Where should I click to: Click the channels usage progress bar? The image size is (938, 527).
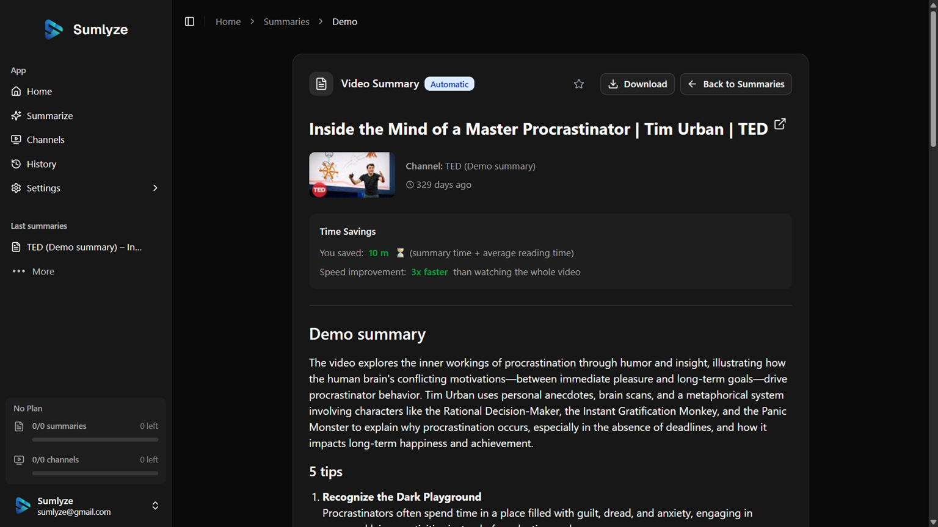(95, 473)
